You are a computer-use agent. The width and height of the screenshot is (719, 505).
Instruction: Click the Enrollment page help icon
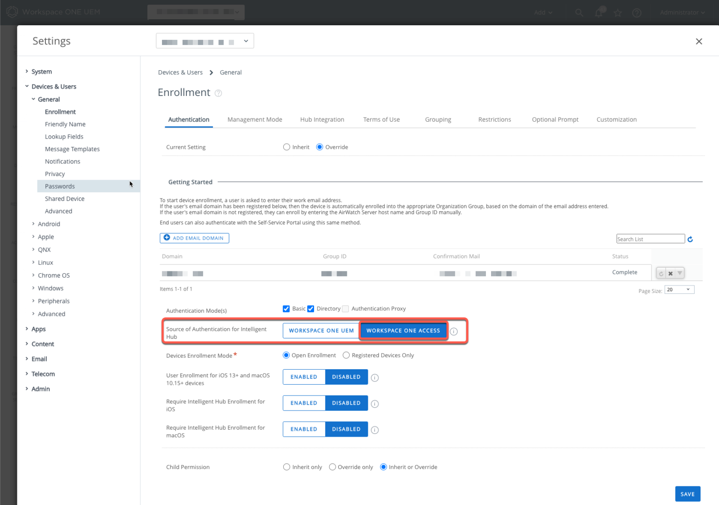click(x=218, y=93)
